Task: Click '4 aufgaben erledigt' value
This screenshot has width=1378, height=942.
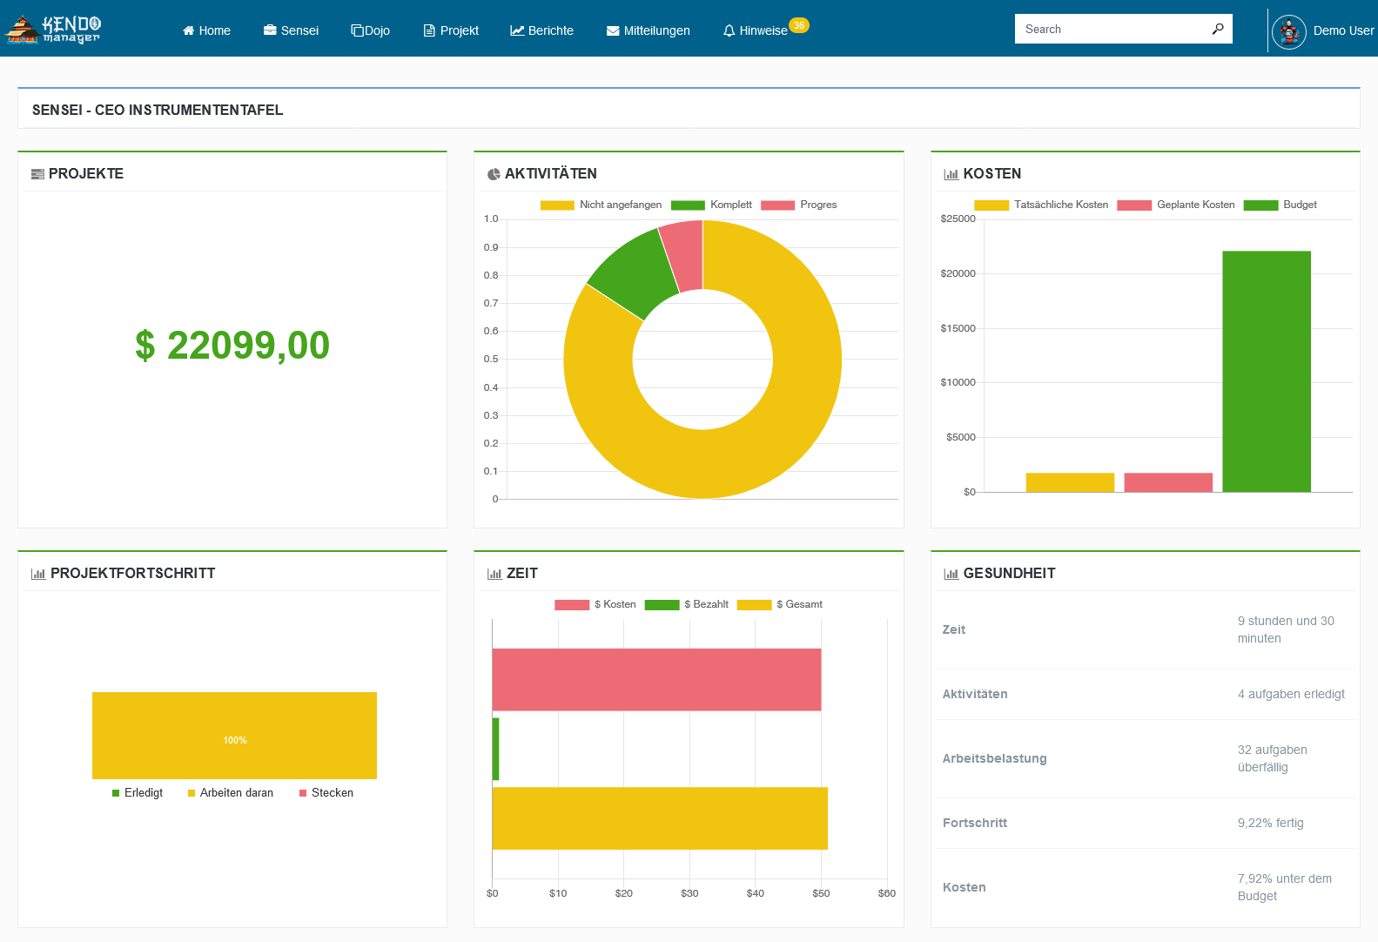Action: 1291,695
